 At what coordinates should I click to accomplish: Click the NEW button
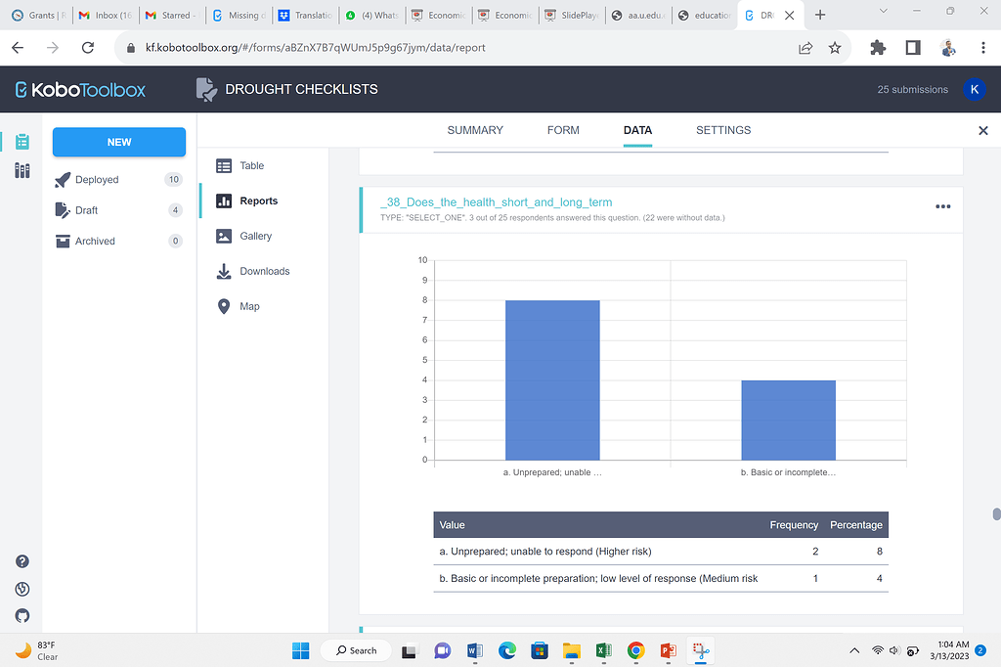point(118,142)
